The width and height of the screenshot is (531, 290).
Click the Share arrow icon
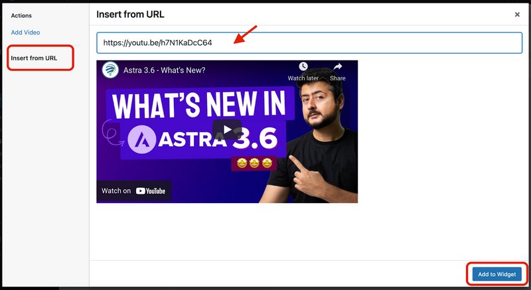point(338,66)
